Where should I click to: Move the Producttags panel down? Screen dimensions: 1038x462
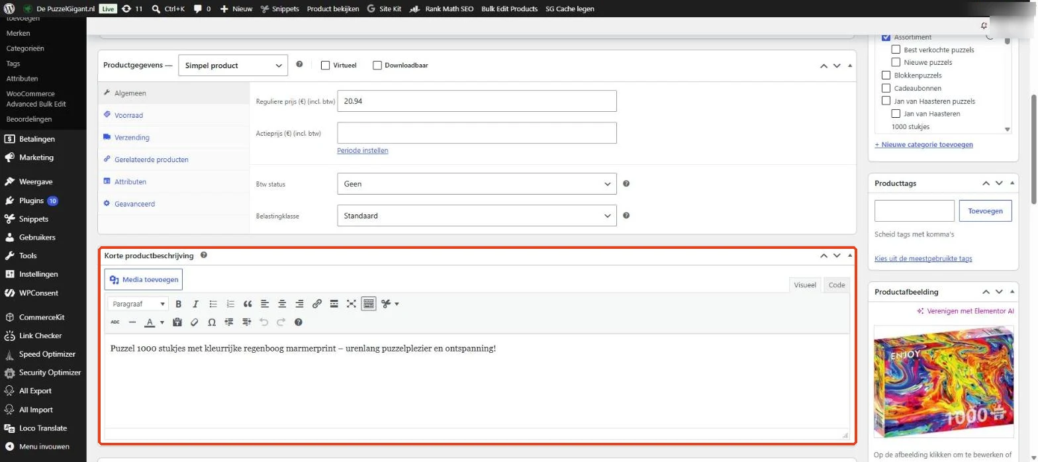(x=999, y=183)
